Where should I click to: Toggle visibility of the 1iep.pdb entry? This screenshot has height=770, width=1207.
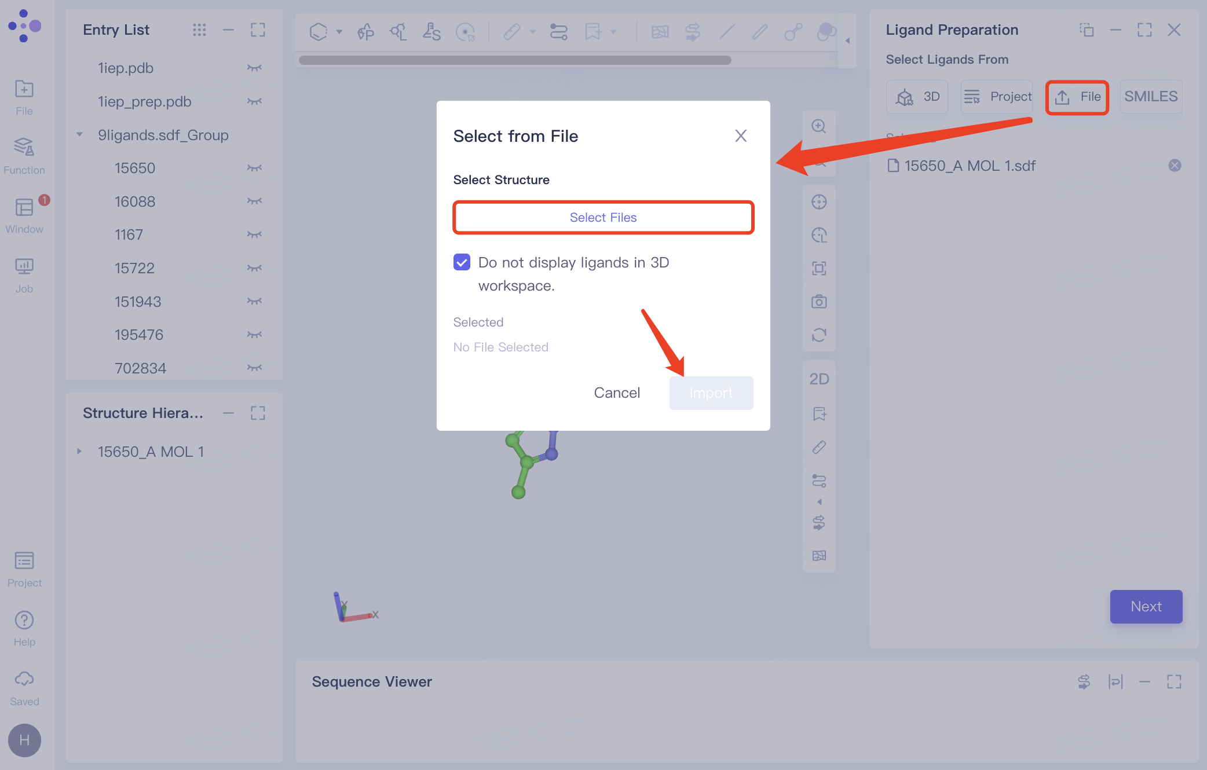[254, 68]
